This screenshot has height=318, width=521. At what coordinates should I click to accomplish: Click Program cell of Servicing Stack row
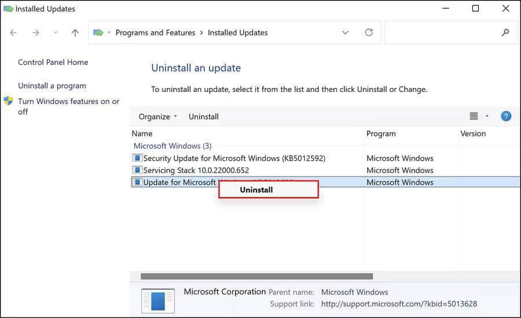coord(399,170)
